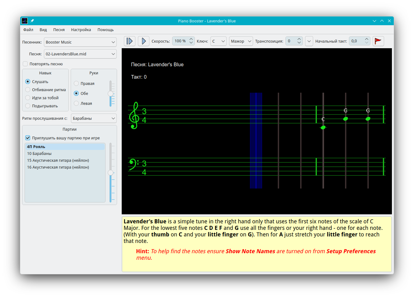
Task: Enable the Повторять песню checkbox
Action: click(26, 64)
